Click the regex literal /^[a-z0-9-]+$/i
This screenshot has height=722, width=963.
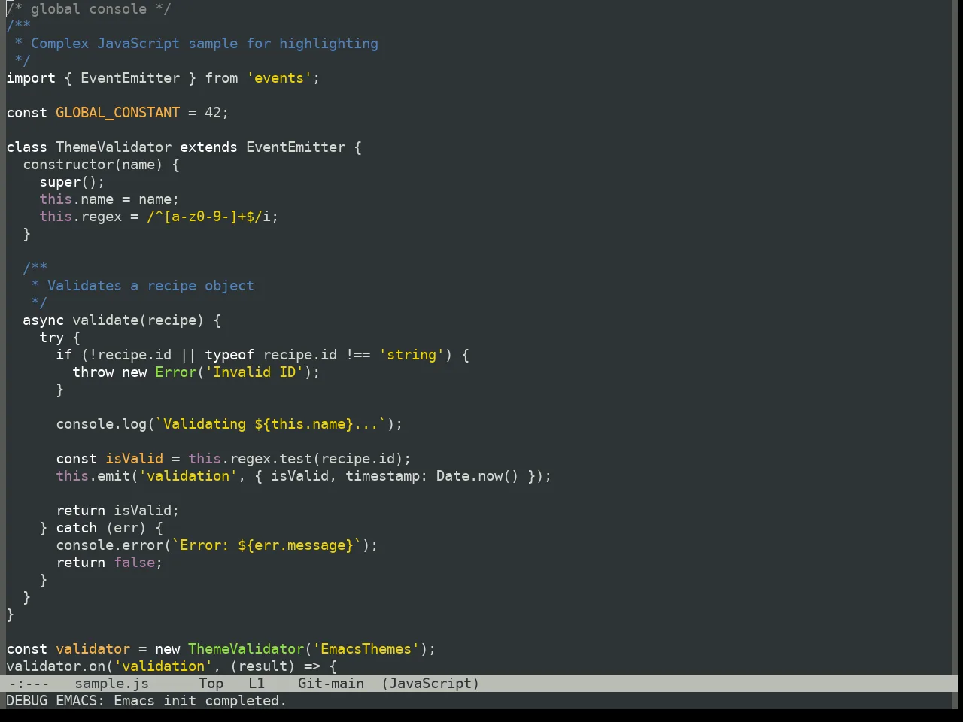click(208, 217)
